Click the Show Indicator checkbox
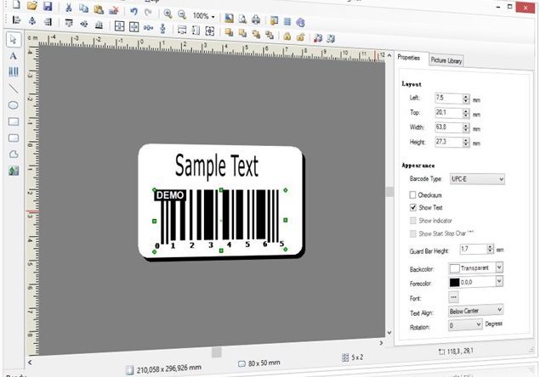 pos(413,221)
